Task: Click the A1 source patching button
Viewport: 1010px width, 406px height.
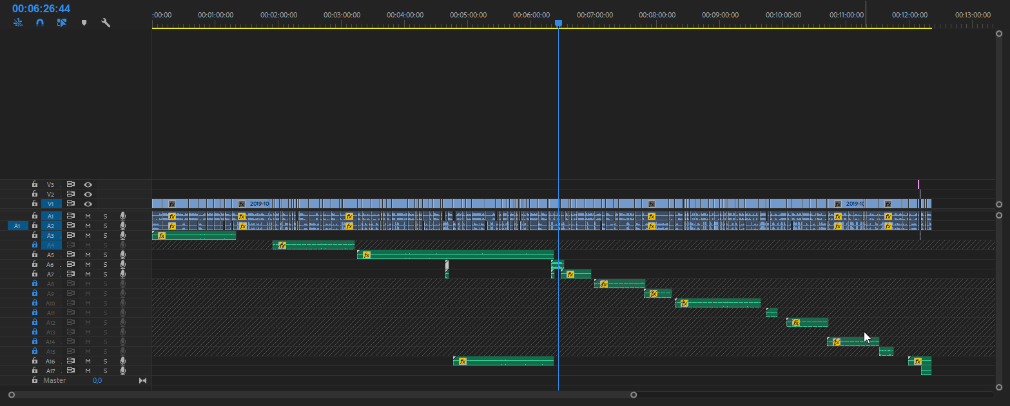Action: (17, 226)
